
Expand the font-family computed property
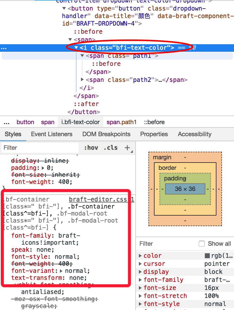[140, 280]
